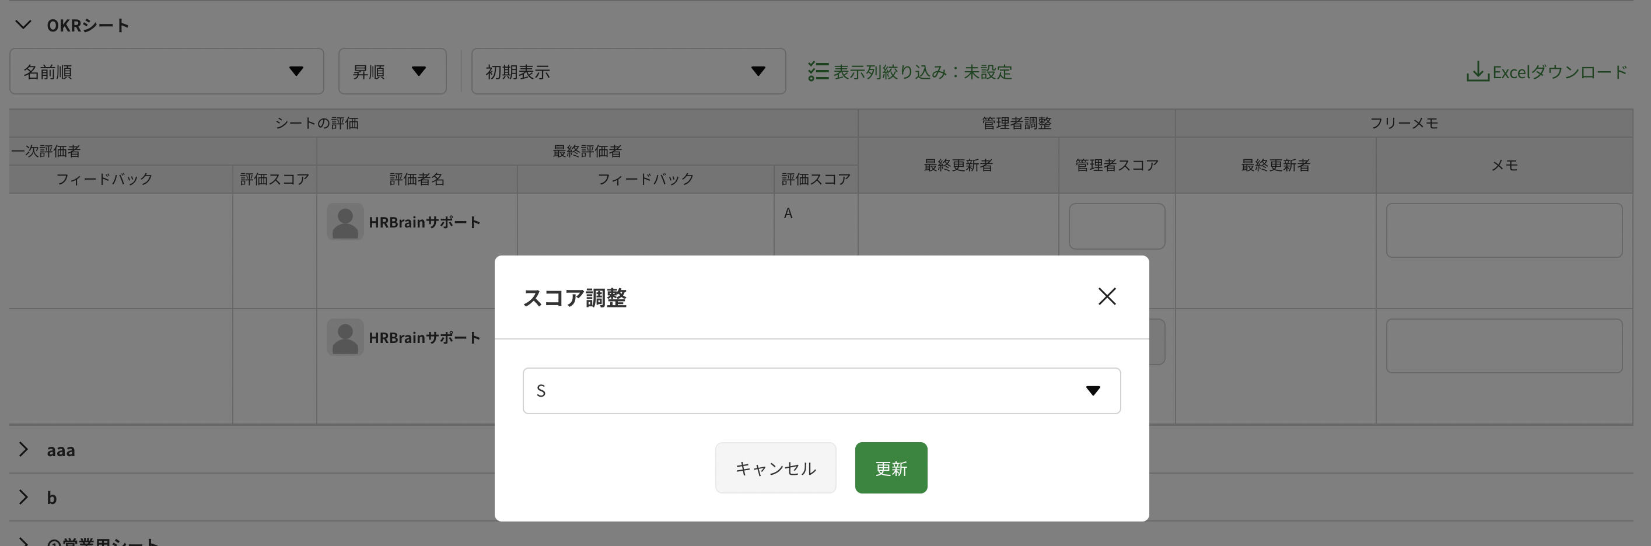Image resolution: width=1651 pixels, height=546 pixels.
Task: Click second row メモ text field
Action: coord(1503,345)
